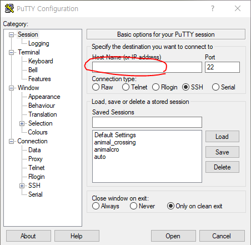Choose Only on clean exit option
The height and width of the screenshot is (245, 251).
click(170, 206)
